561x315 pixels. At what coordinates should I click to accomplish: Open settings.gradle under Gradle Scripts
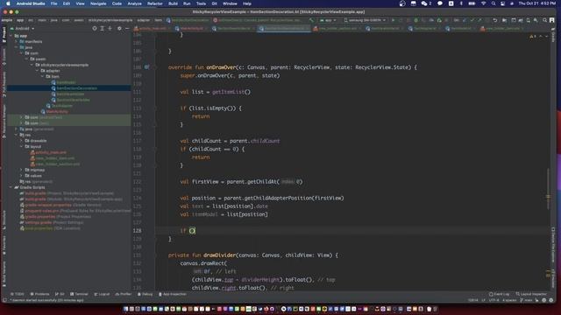(x=39, y=222)
